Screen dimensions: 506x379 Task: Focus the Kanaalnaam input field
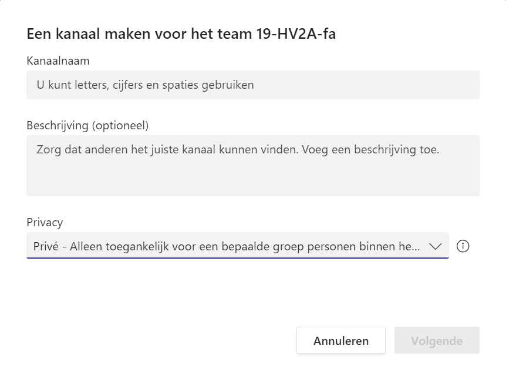252,85
